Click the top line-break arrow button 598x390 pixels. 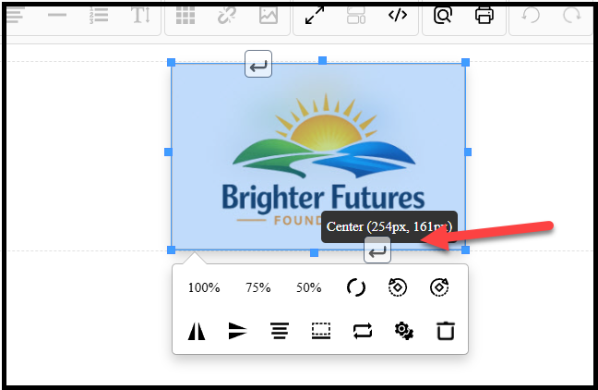258,64
